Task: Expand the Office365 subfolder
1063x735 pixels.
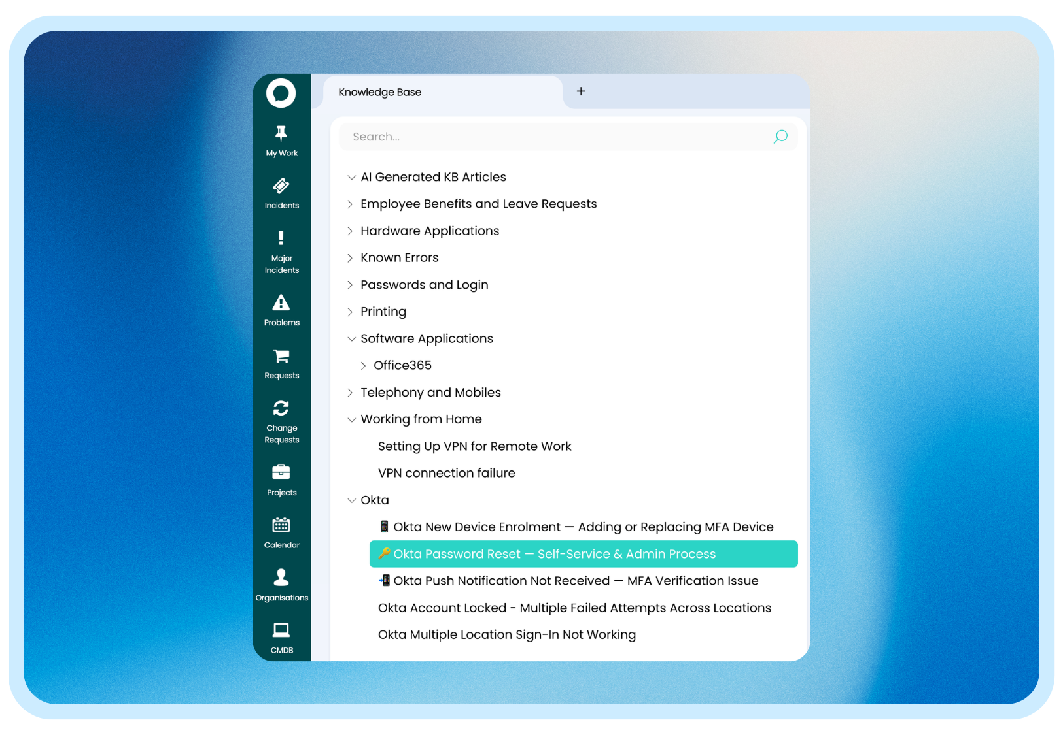Action: [363, 366]
